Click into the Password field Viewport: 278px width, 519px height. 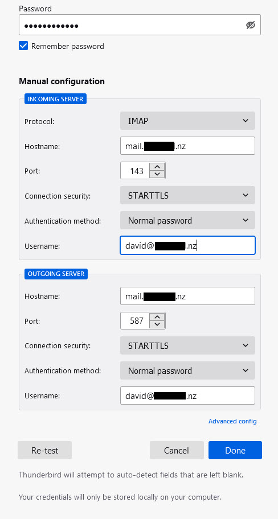140,25
